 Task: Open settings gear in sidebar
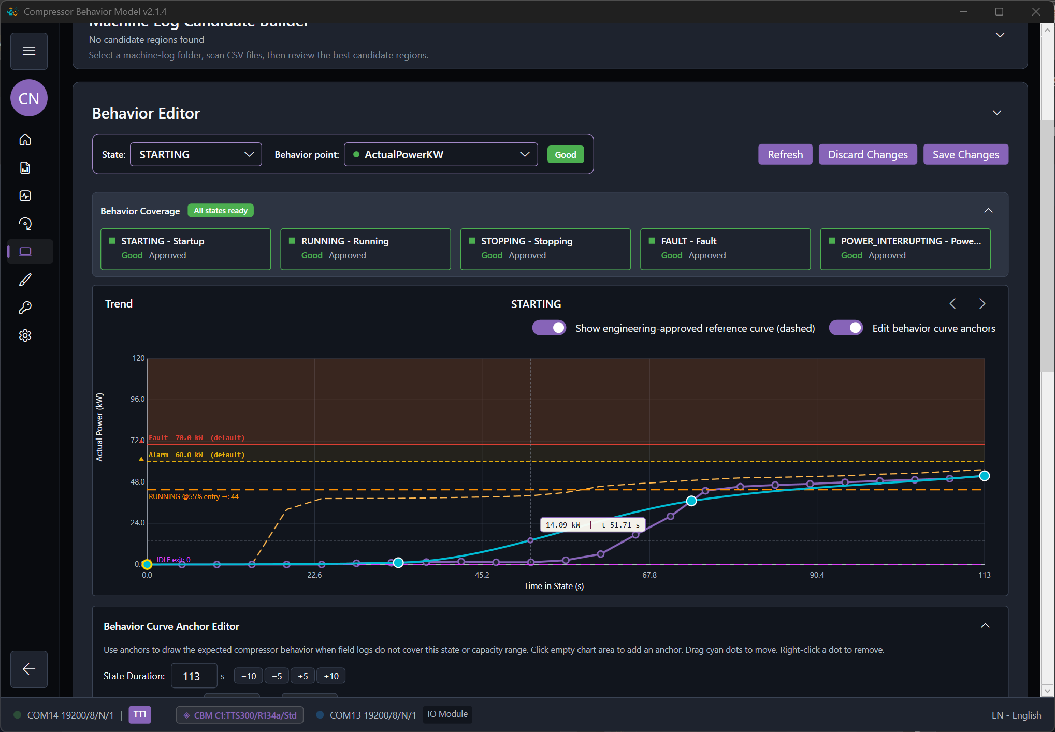(x=25, y=335)
